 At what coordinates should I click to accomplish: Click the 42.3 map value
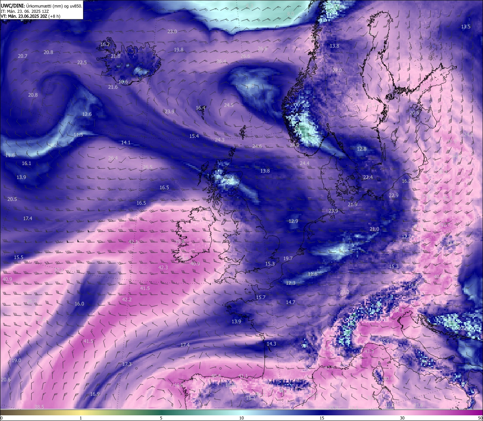[163, 267]
